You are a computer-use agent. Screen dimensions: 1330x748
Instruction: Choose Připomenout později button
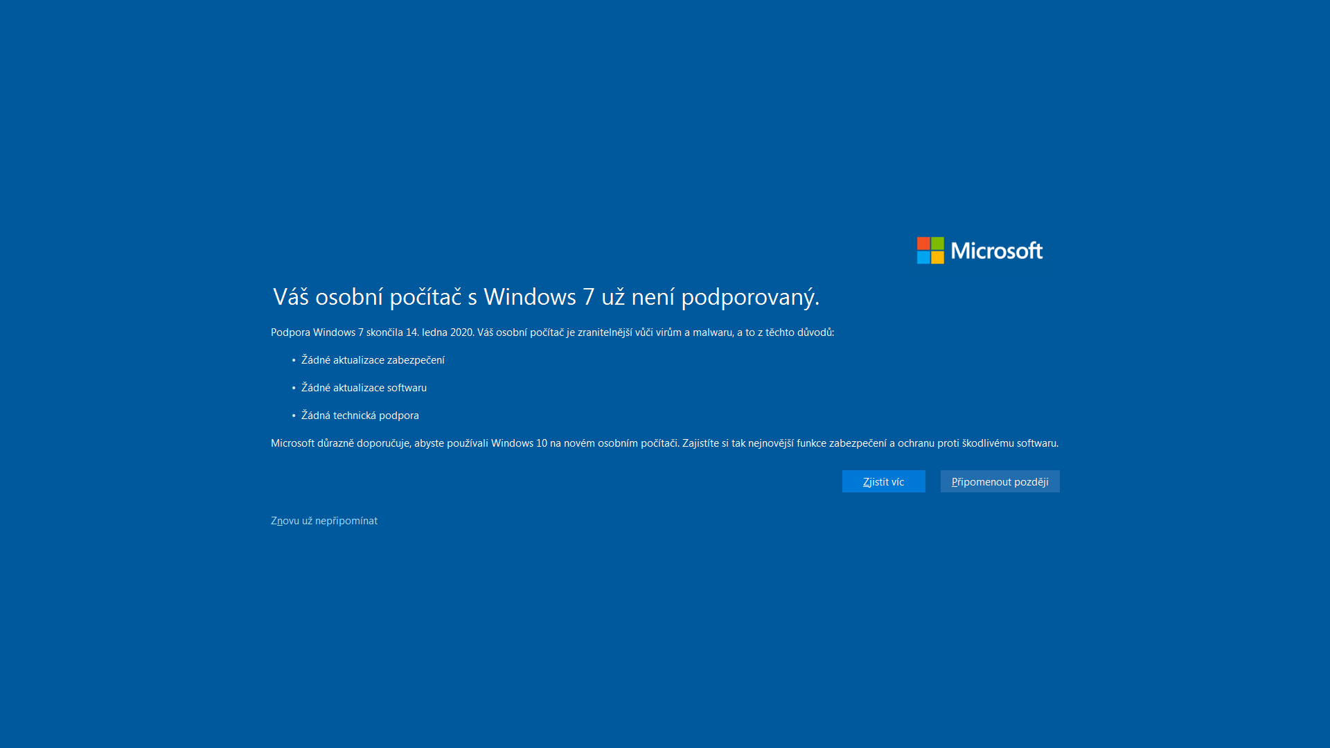coord(1000,481)
